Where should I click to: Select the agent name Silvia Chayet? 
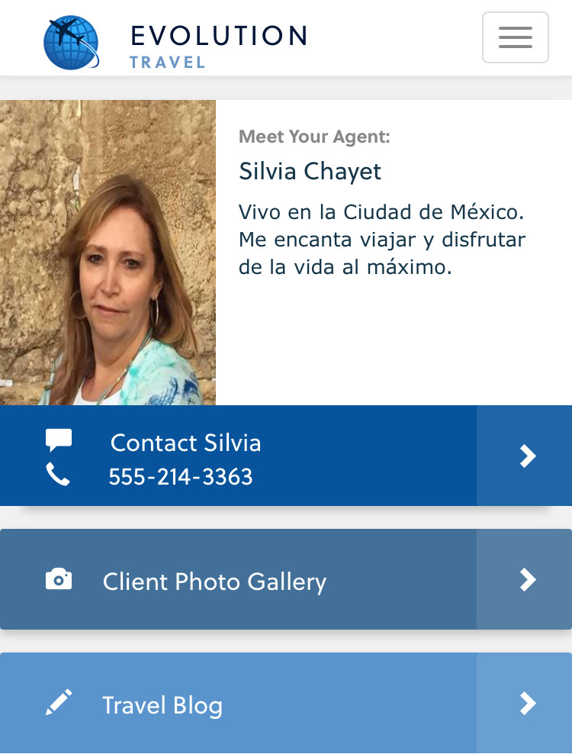coord(310,171)
